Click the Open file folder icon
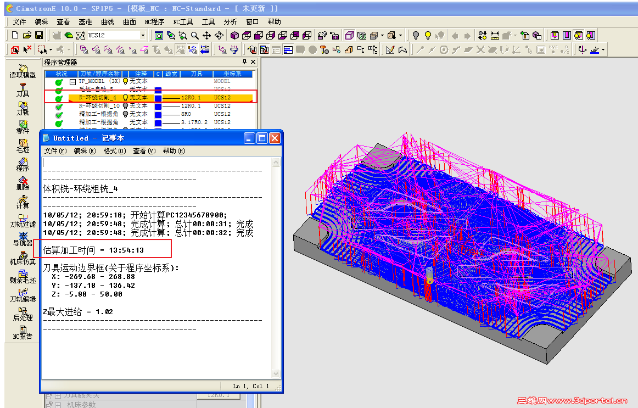 coord(27,35)
